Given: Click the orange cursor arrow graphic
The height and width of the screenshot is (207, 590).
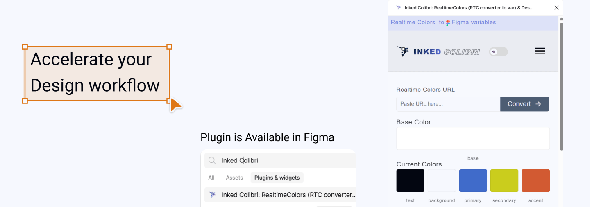Looking at the screenshot, I should point(176,105).
